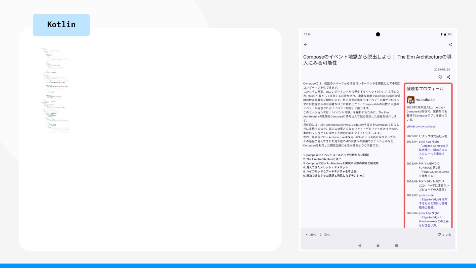Click the location icon in status bar
The image size is (476, 268).
click(x=441, y=34)
